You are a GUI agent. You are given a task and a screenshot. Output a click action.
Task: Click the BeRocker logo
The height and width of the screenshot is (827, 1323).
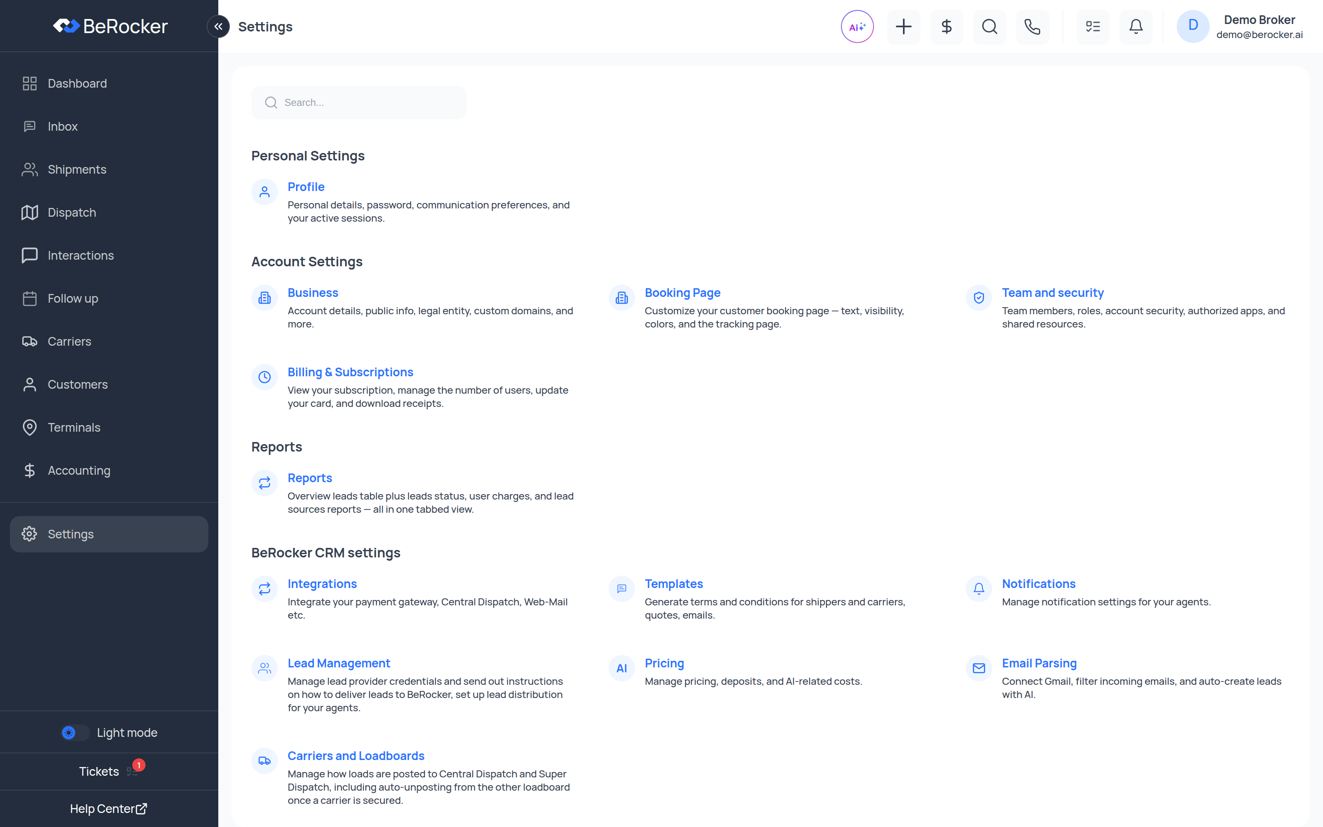[x=110, y=26]
